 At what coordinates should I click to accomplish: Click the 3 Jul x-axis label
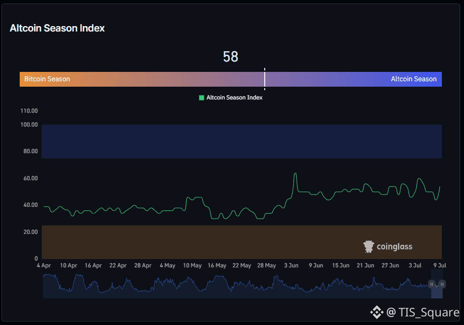point(415,265)
